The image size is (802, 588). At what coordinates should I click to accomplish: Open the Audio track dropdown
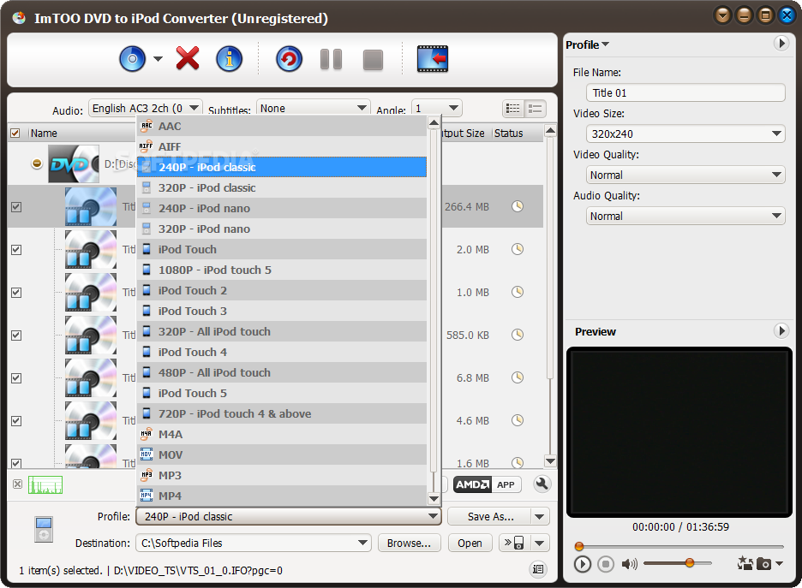click(146, 109)
